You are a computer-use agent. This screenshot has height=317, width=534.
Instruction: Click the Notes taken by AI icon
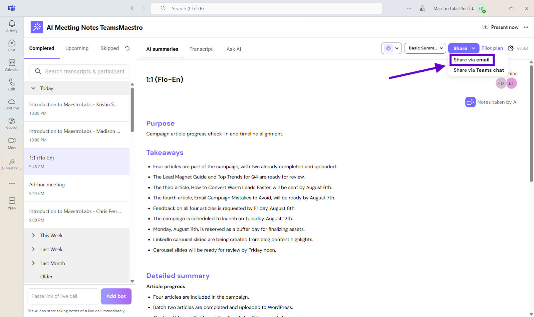pos(470,102)
